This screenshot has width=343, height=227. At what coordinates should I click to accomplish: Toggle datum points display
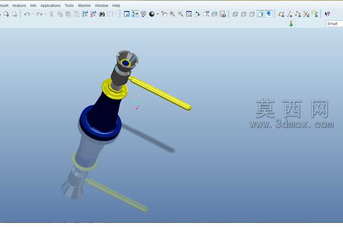pos(298,14)
